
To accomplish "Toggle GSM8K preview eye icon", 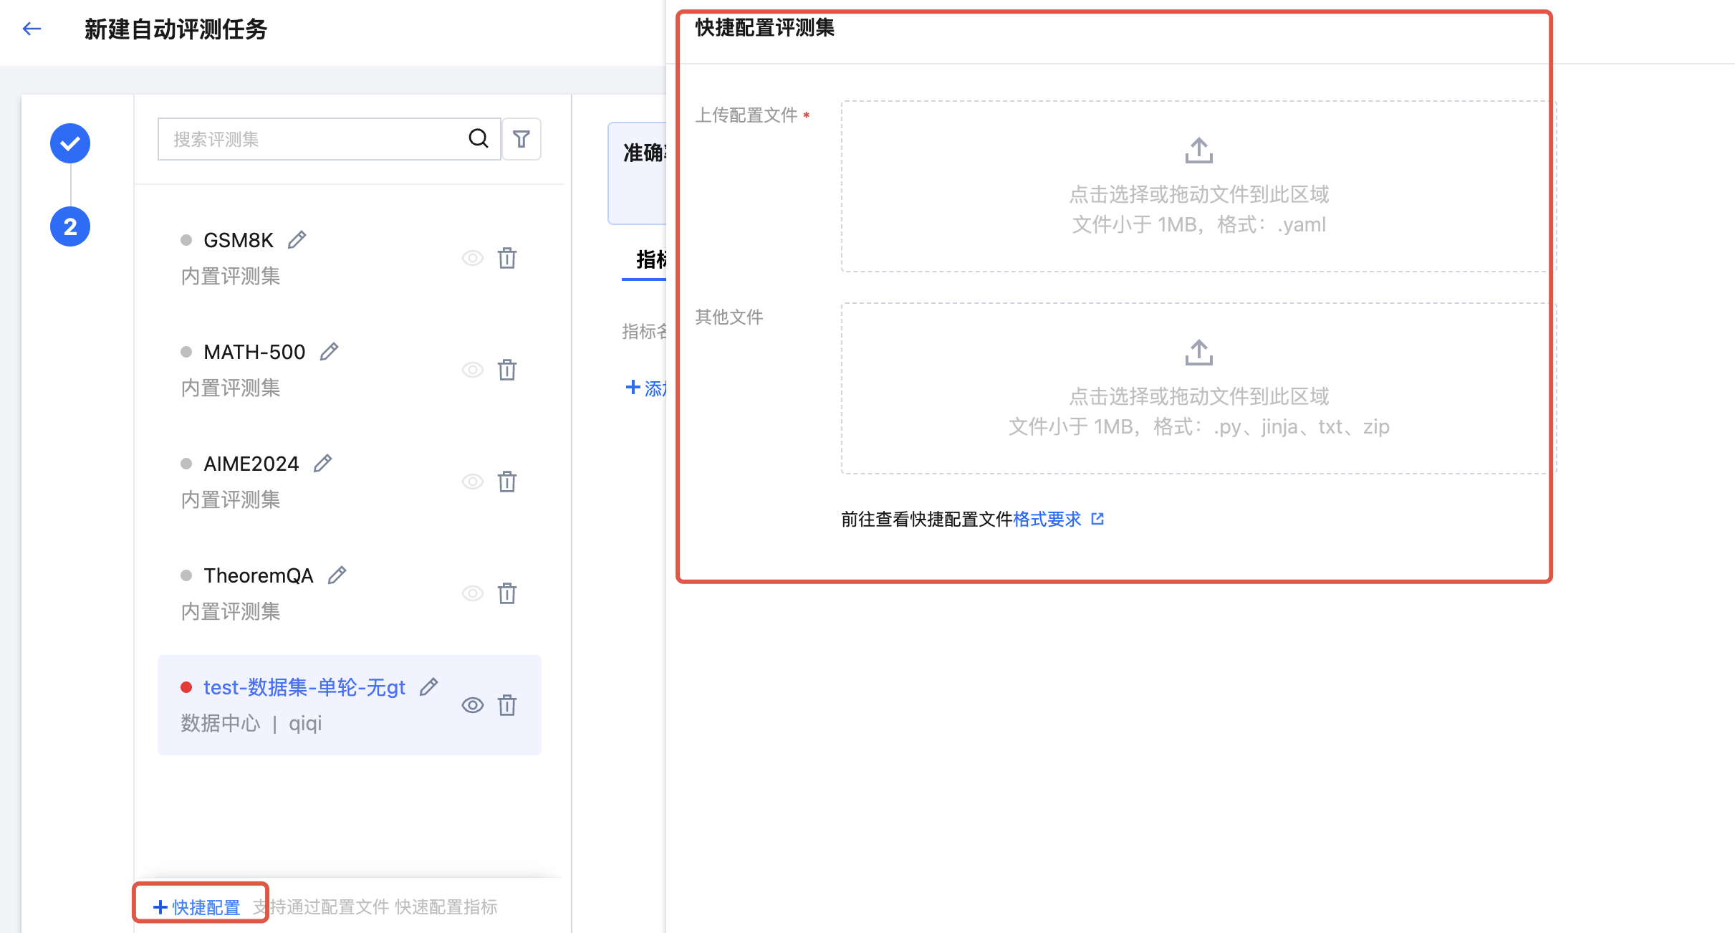I will coord(472,258).
